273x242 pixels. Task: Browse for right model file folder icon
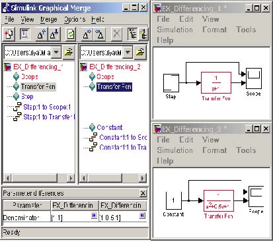pos(140,52)
